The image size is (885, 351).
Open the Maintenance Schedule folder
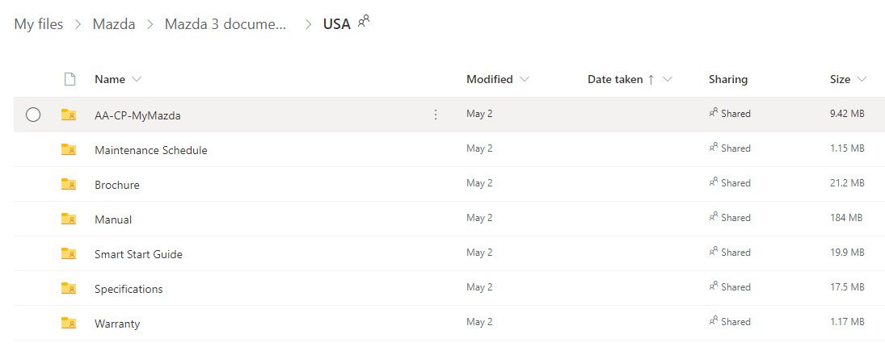click(x=150, y=150)
